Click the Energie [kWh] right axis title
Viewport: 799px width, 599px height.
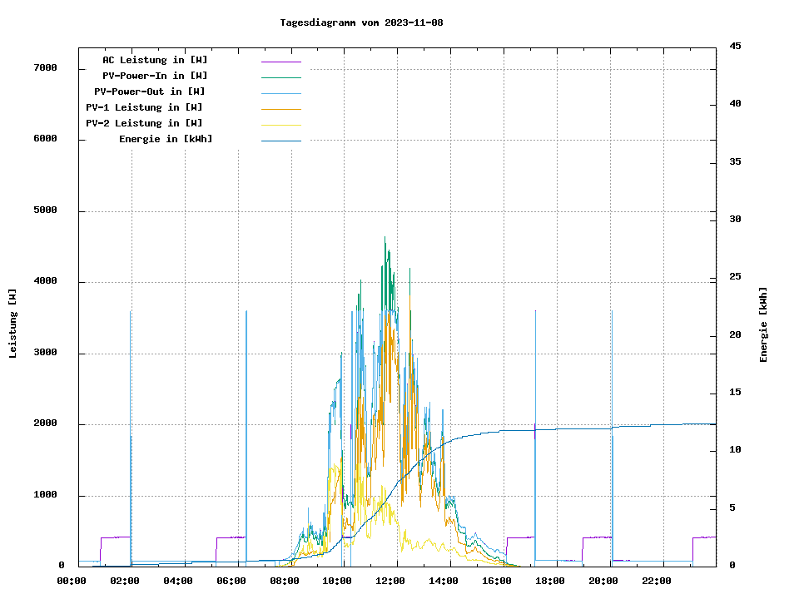pyautogui.click(x=763, y=324)
